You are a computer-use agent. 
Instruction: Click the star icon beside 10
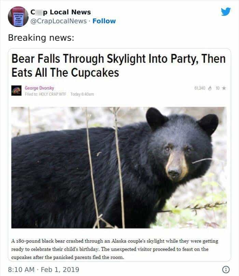224,88
